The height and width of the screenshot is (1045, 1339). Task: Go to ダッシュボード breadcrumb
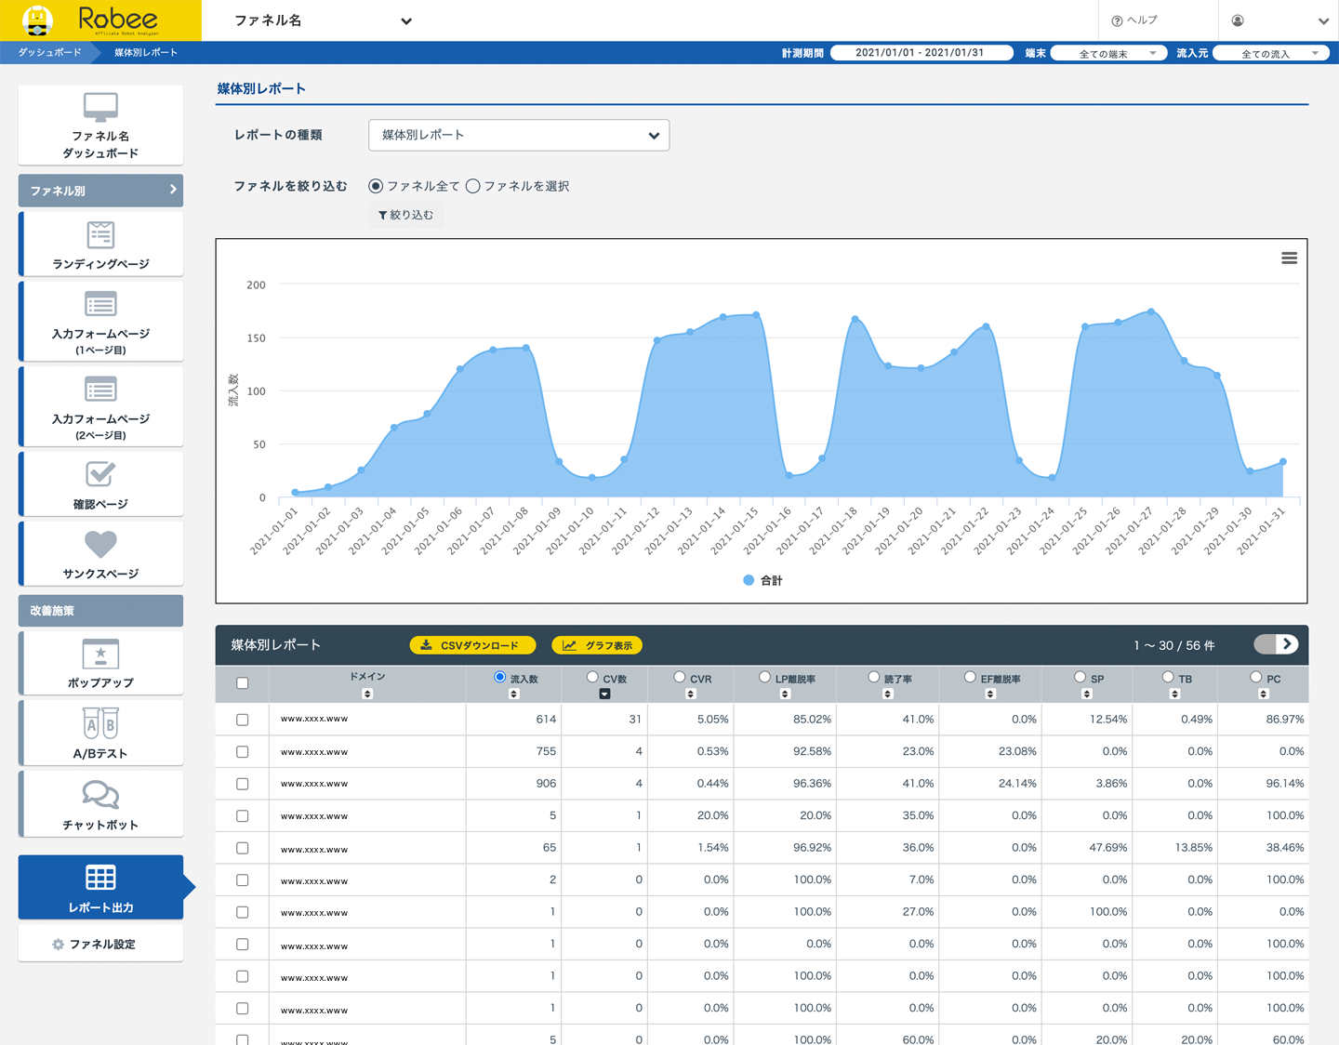pos(49,53)
